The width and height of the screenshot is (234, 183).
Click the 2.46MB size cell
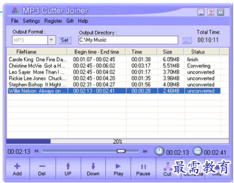coord(171,91)
